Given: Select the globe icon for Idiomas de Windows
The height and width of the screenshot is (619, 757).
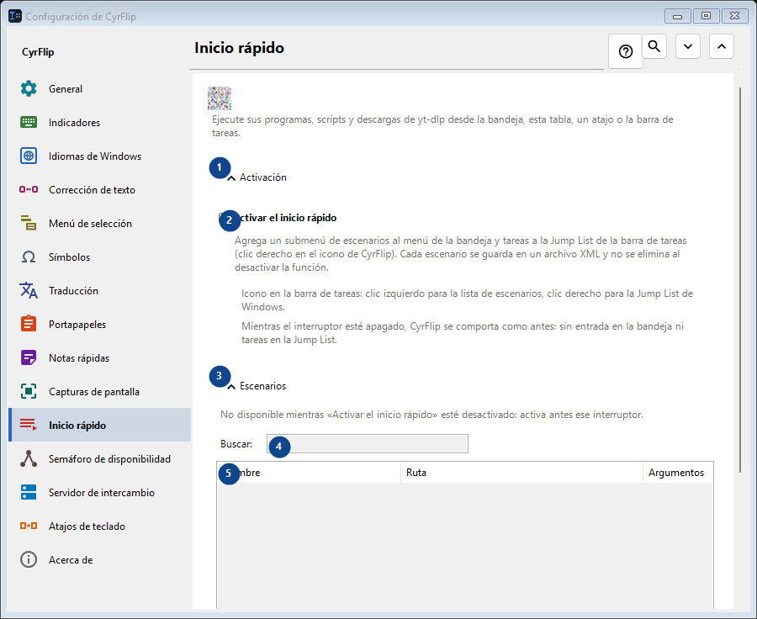Looking at the screenshot, I should tap(29, 156).
